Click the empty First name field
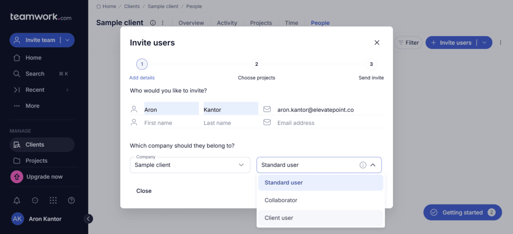Viewport: 513px width, 234px height. [x=172, y=123]
